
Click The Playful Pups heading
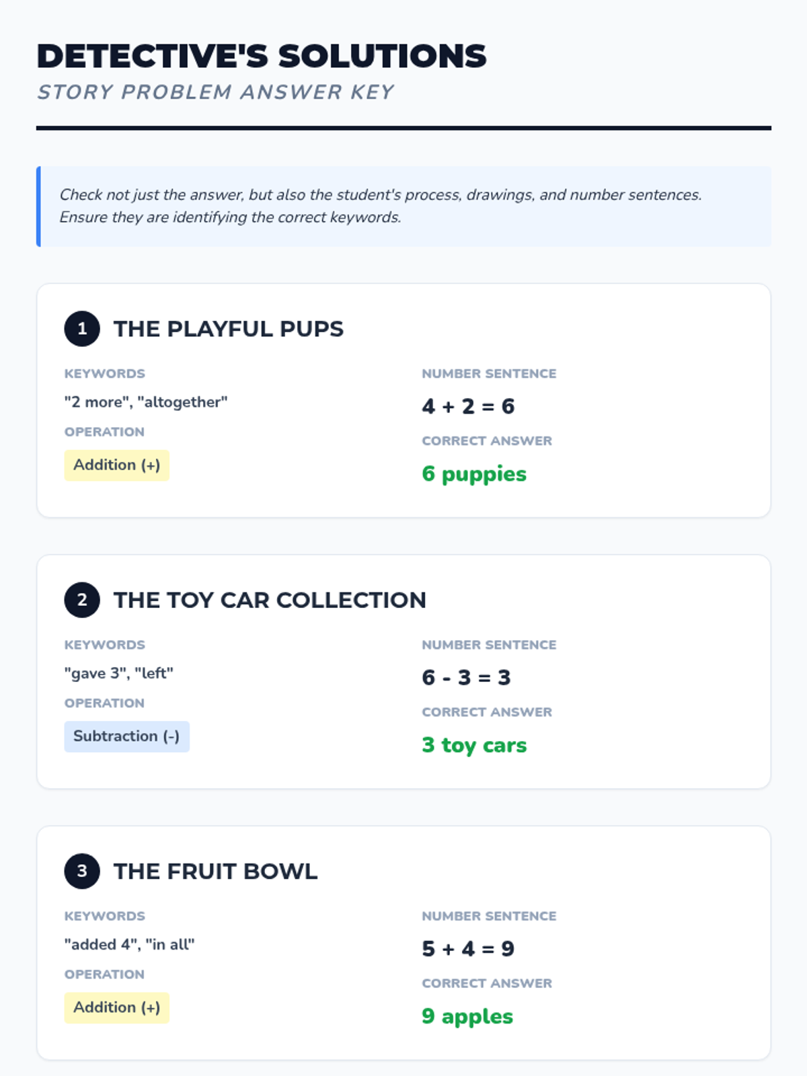coord(229,329)
